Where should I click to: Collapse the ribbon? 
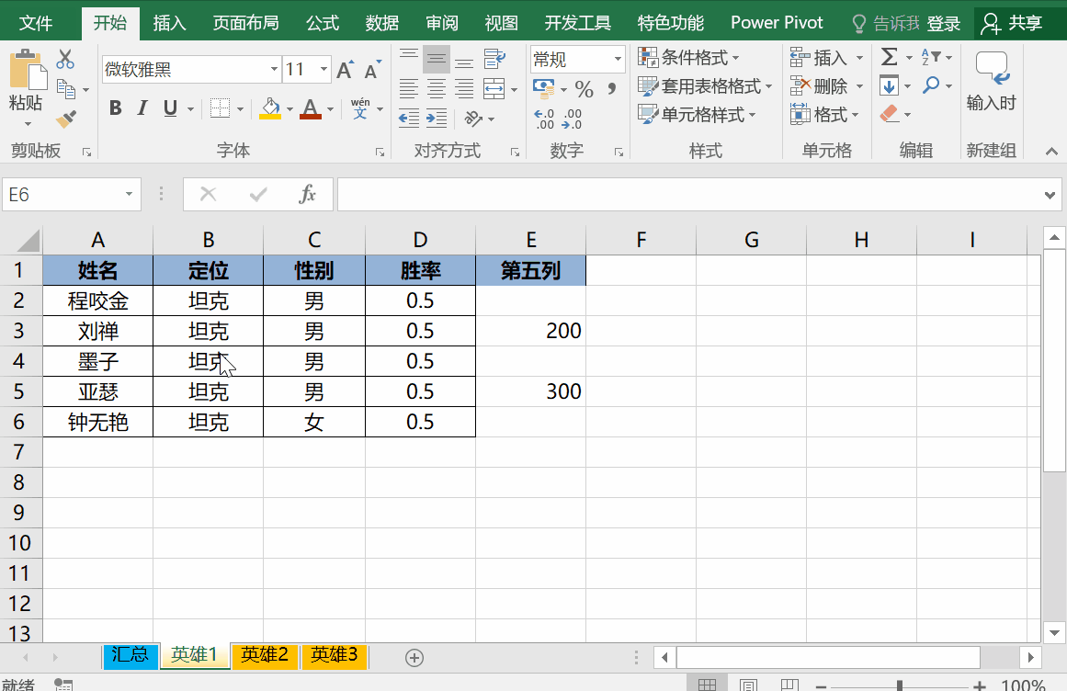point(1051,151)
